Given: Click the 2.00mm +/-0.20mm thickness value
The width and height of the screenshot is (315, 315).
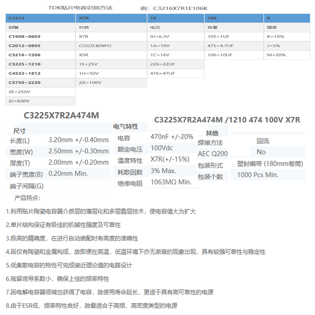Looking at the screenshot, I should point(79,162).
